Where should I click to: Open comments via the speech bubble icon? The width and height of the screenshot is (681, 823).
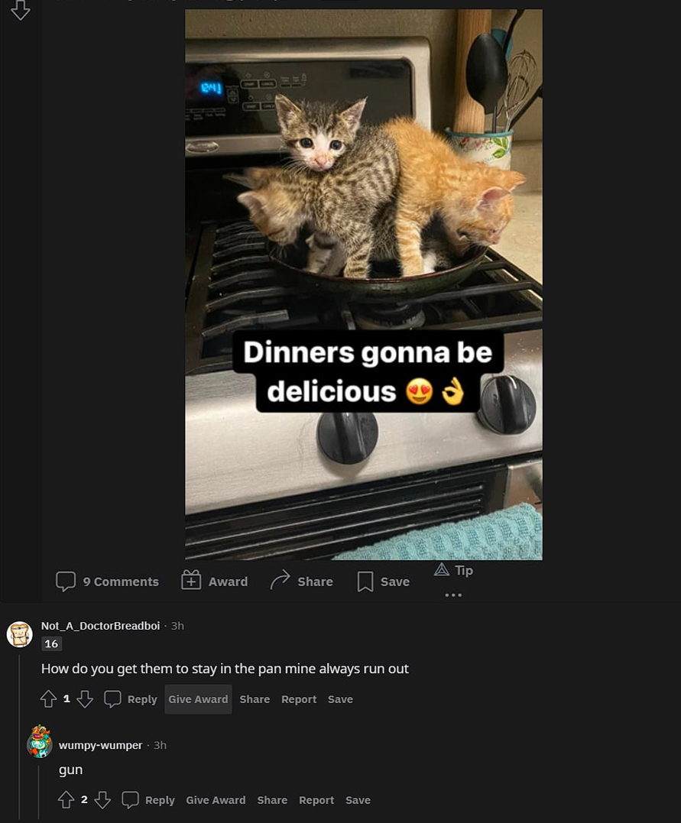(67, 581)
